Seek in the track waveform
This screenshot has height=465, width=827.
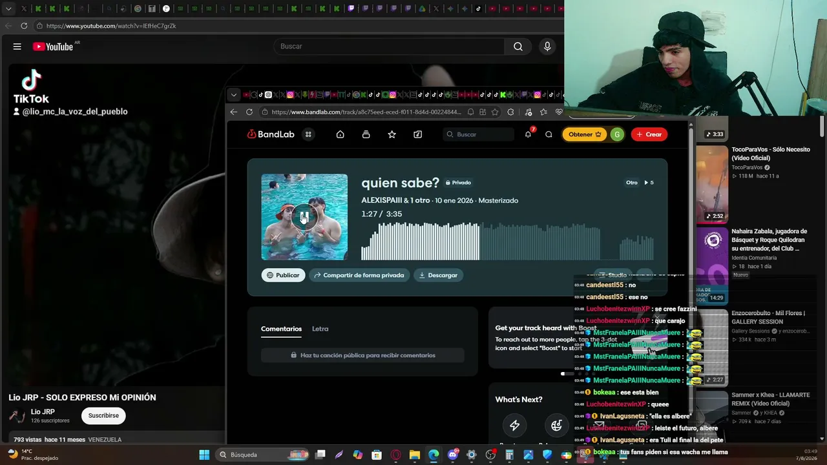[507, 242]
